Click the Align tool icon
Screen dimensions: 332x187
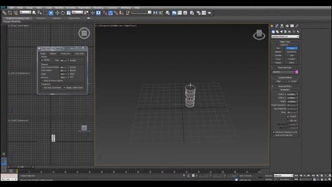(161, 13)
